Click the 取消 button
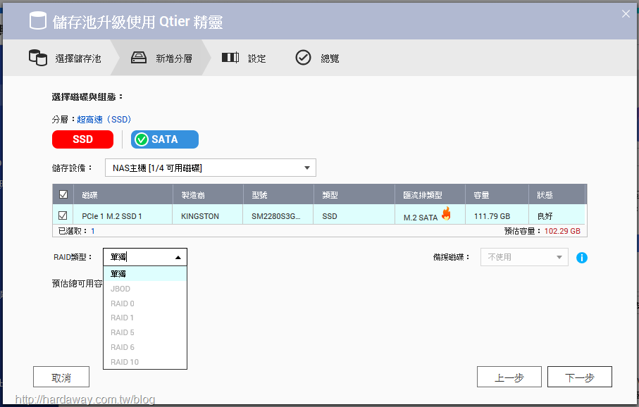639x407 pixels. click(61, 377)
